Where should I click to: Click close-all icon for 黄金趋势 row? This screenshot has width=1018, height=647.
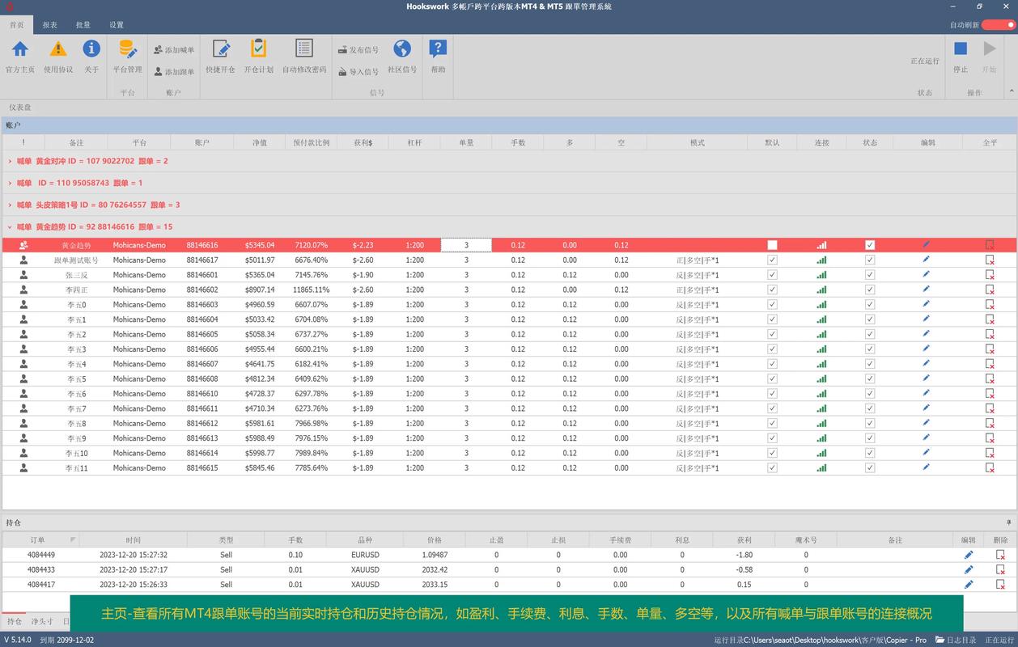click(990, 245)
